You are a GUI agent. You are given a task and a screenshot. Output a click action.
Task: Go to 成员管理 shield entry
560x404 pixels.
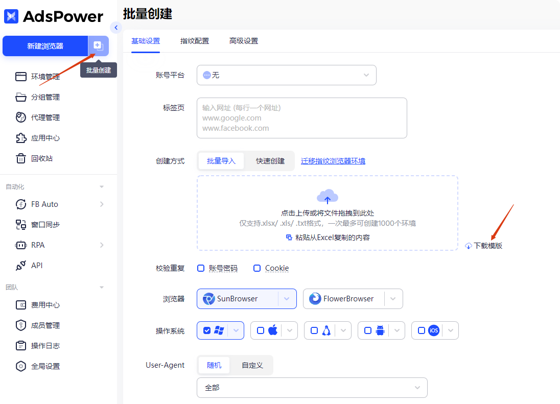37,325
